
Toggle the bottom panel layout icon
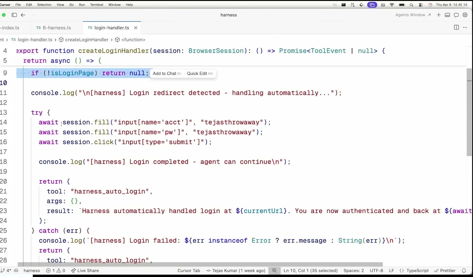447,15
